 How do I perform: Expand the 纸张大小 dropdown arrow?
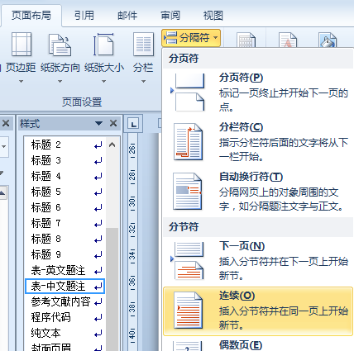tap(103, 82)
